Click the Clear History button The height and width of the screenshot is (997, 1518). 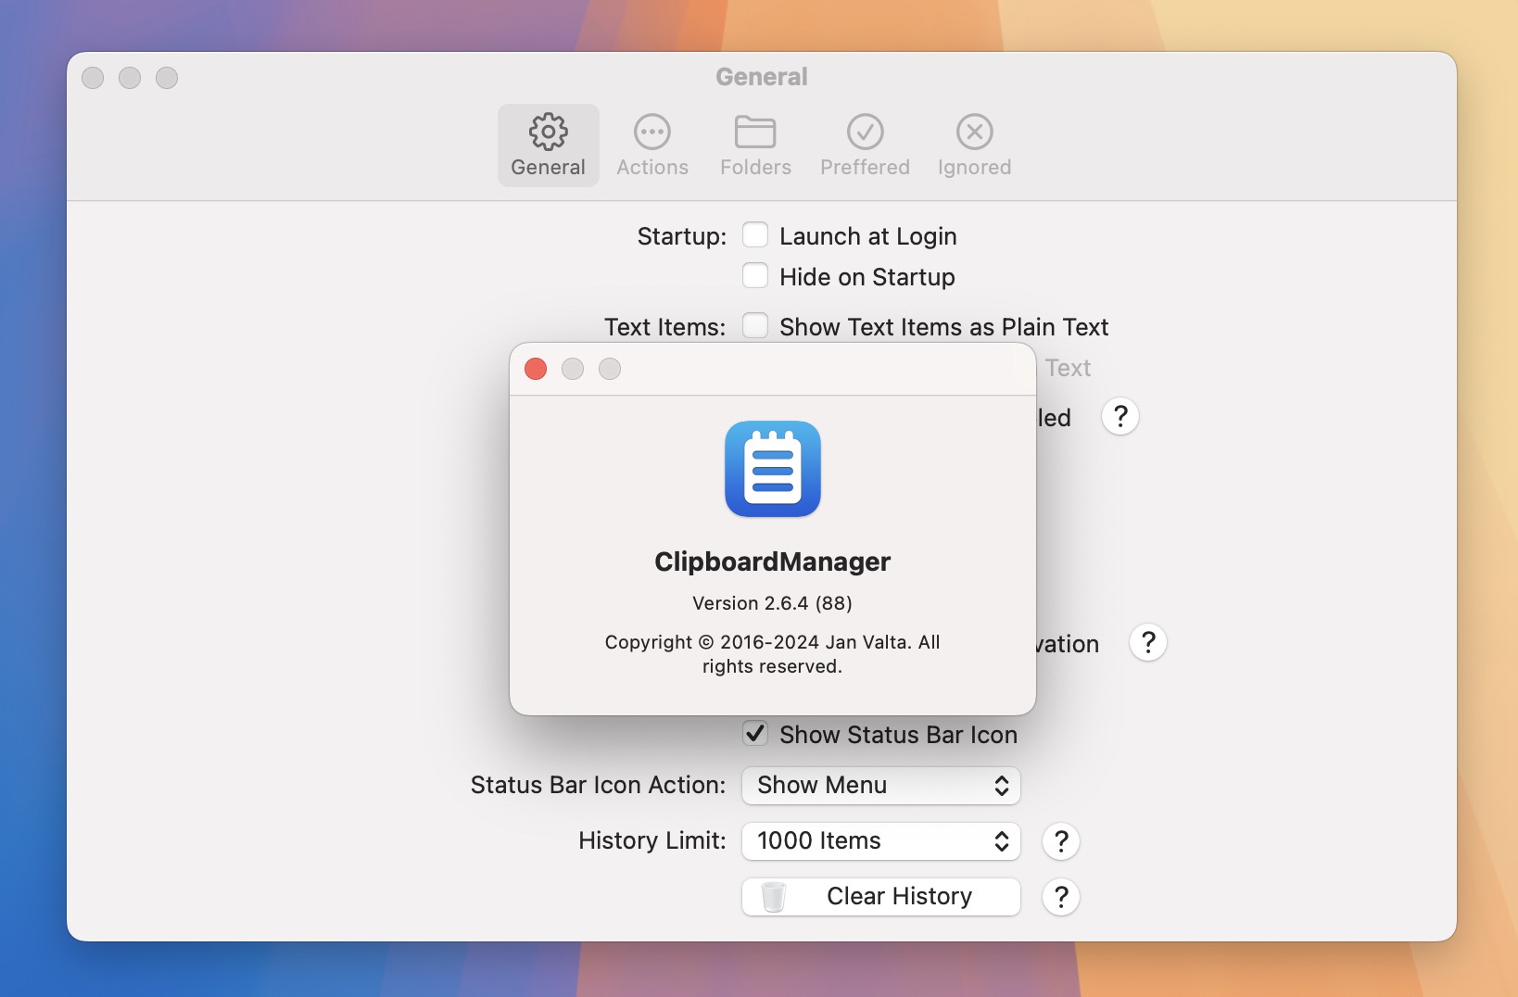click(x=881, y=897)
